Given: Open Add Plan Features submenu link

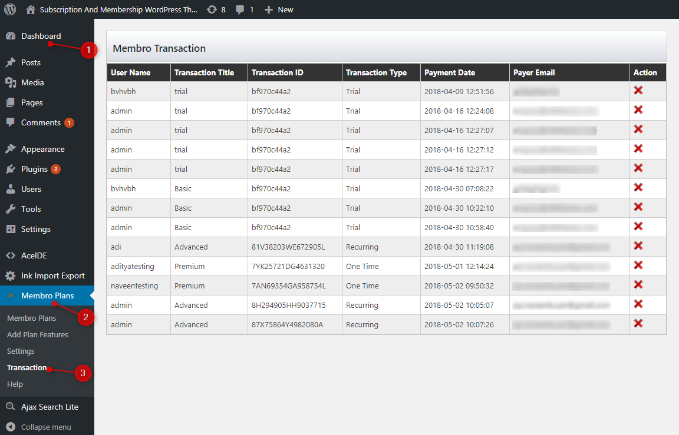Looking at the screenshot, I should 38,335.
